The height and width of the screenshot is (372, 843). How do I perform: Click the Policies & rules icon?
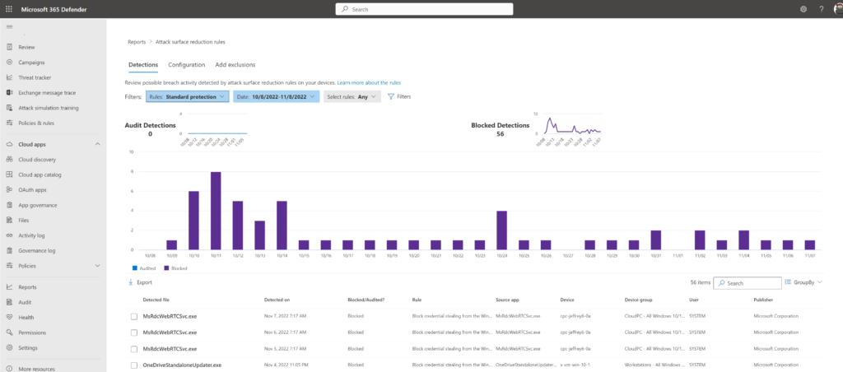pos(9,123)
